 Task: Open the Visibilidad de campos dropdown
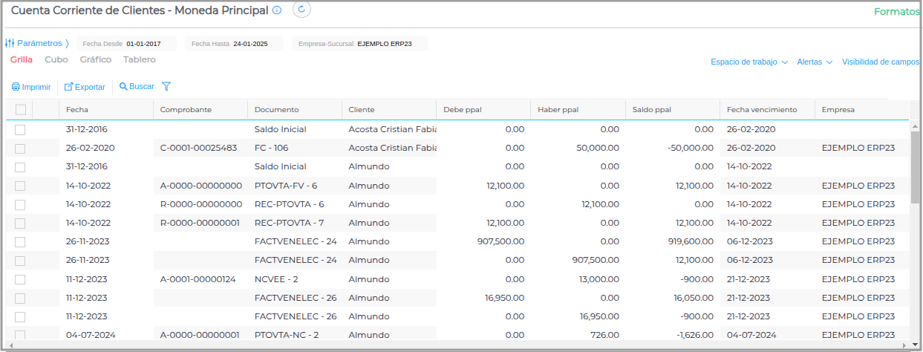tap(881, 62)
